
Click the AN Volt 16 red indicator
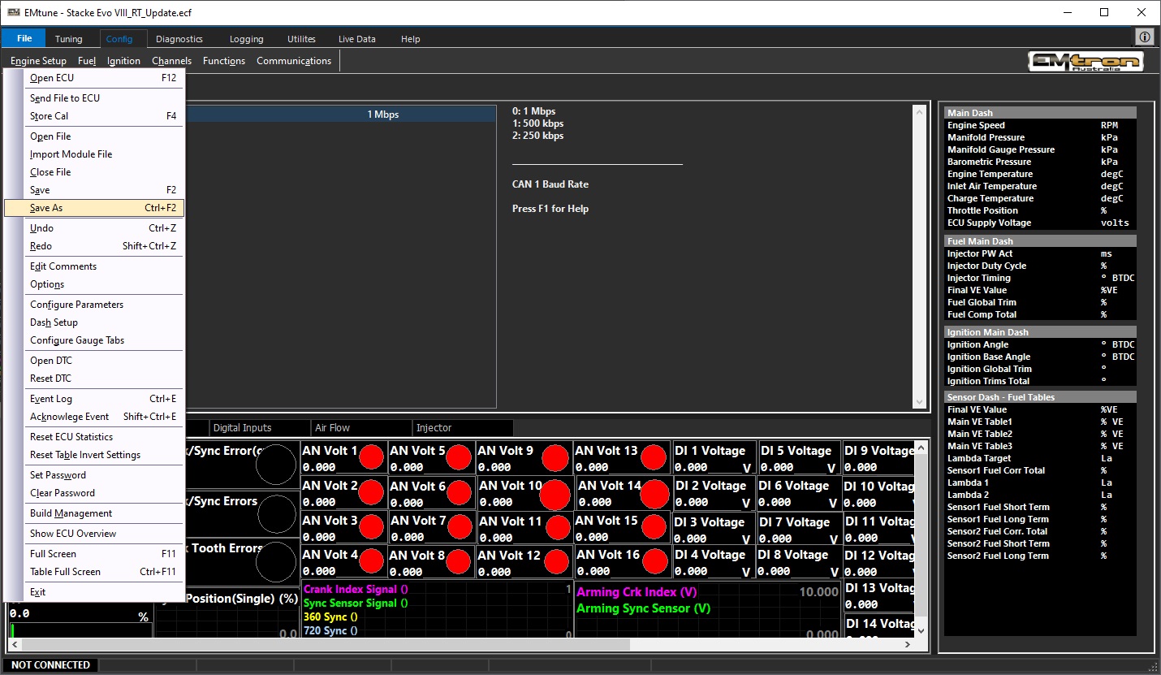(x=654, y=561)
